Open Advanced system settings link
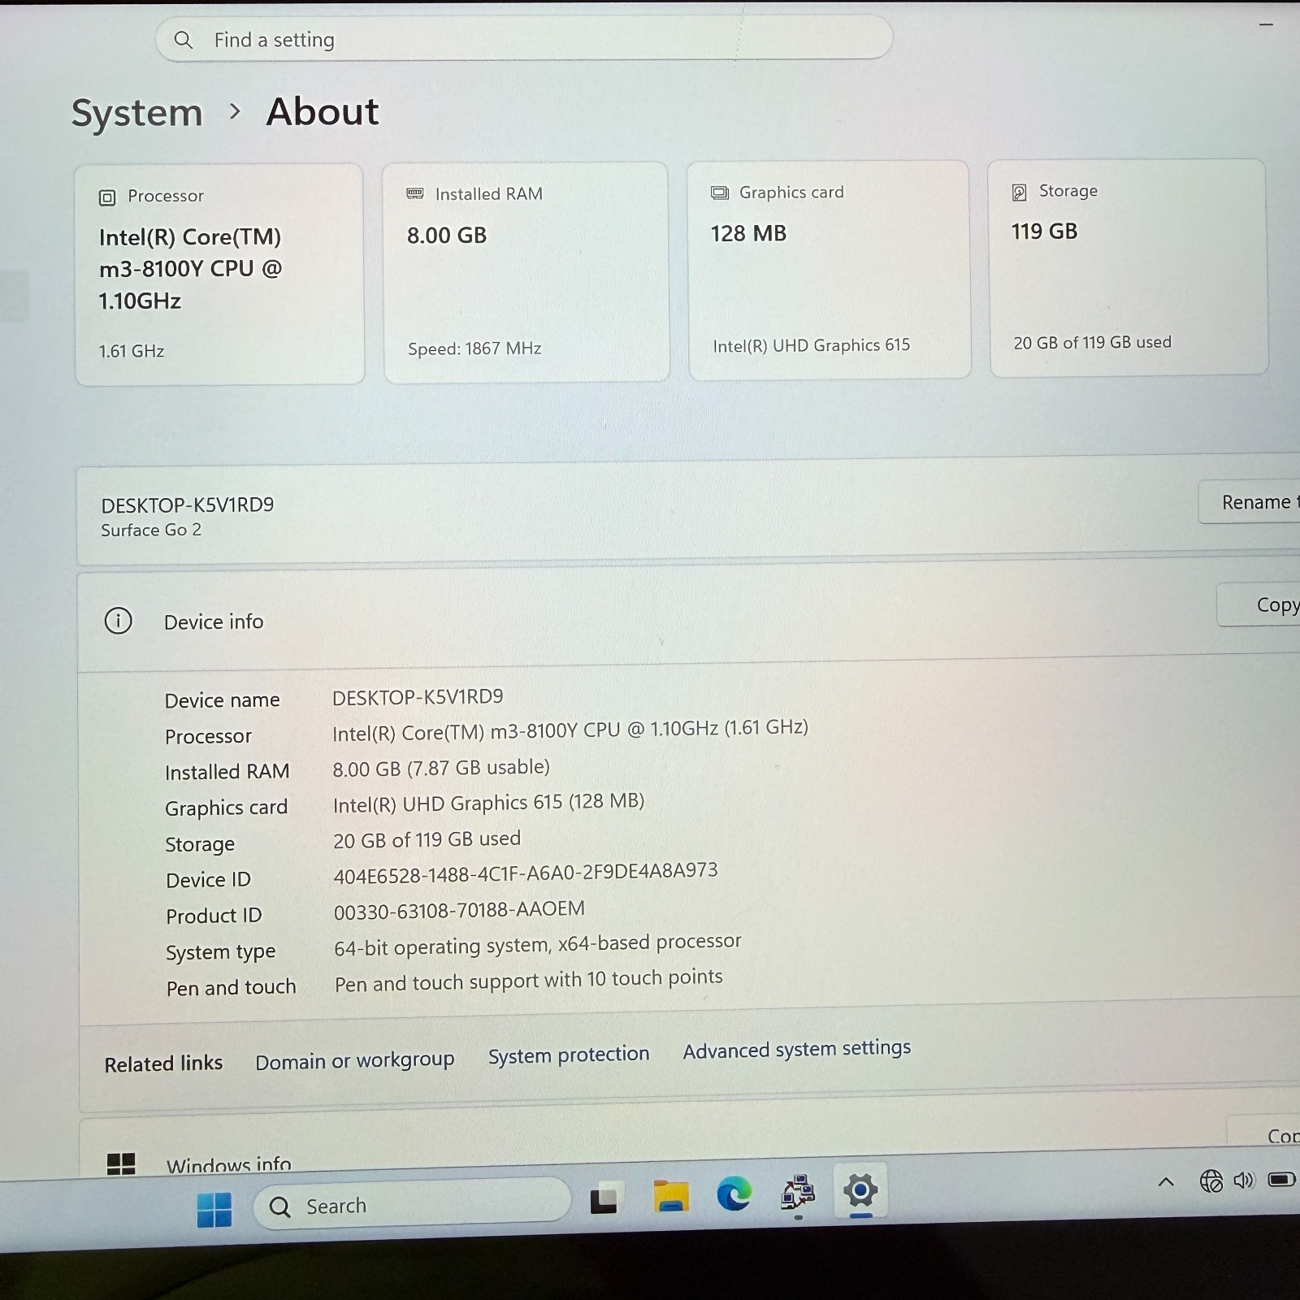Viewport: 1300px width, 1300px height. point(797,1049)
